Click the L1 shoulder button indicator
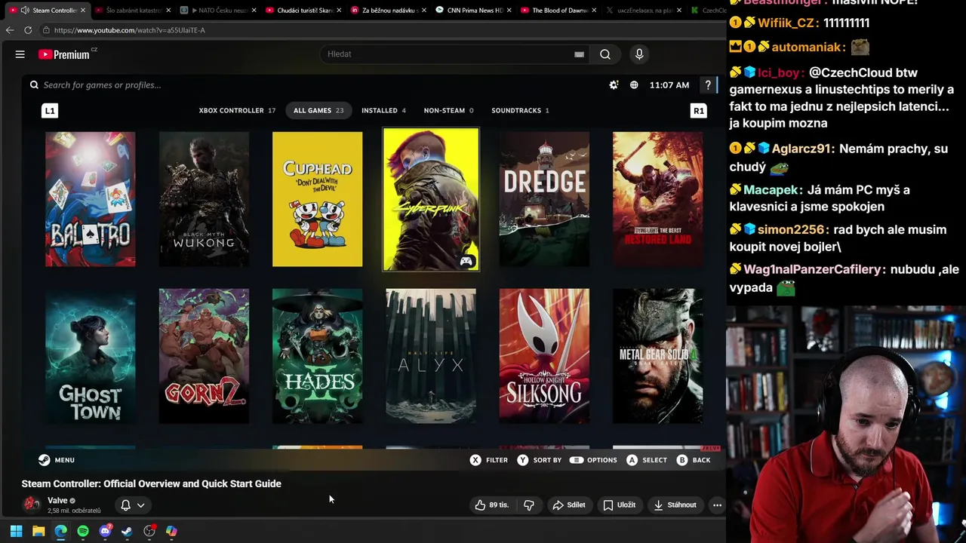Viewport: 966px width, 543px height. coord(50,111)
